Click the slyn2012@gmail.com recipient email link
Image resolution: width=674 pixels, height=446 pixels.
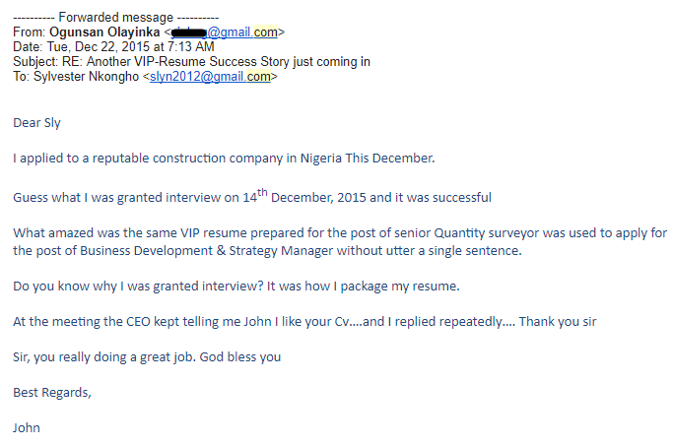[210, 77]
